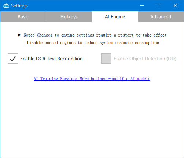This screenshot has width=184, height=158.
Task: Minimize the Settings window
Action: (x=142, y=5)
